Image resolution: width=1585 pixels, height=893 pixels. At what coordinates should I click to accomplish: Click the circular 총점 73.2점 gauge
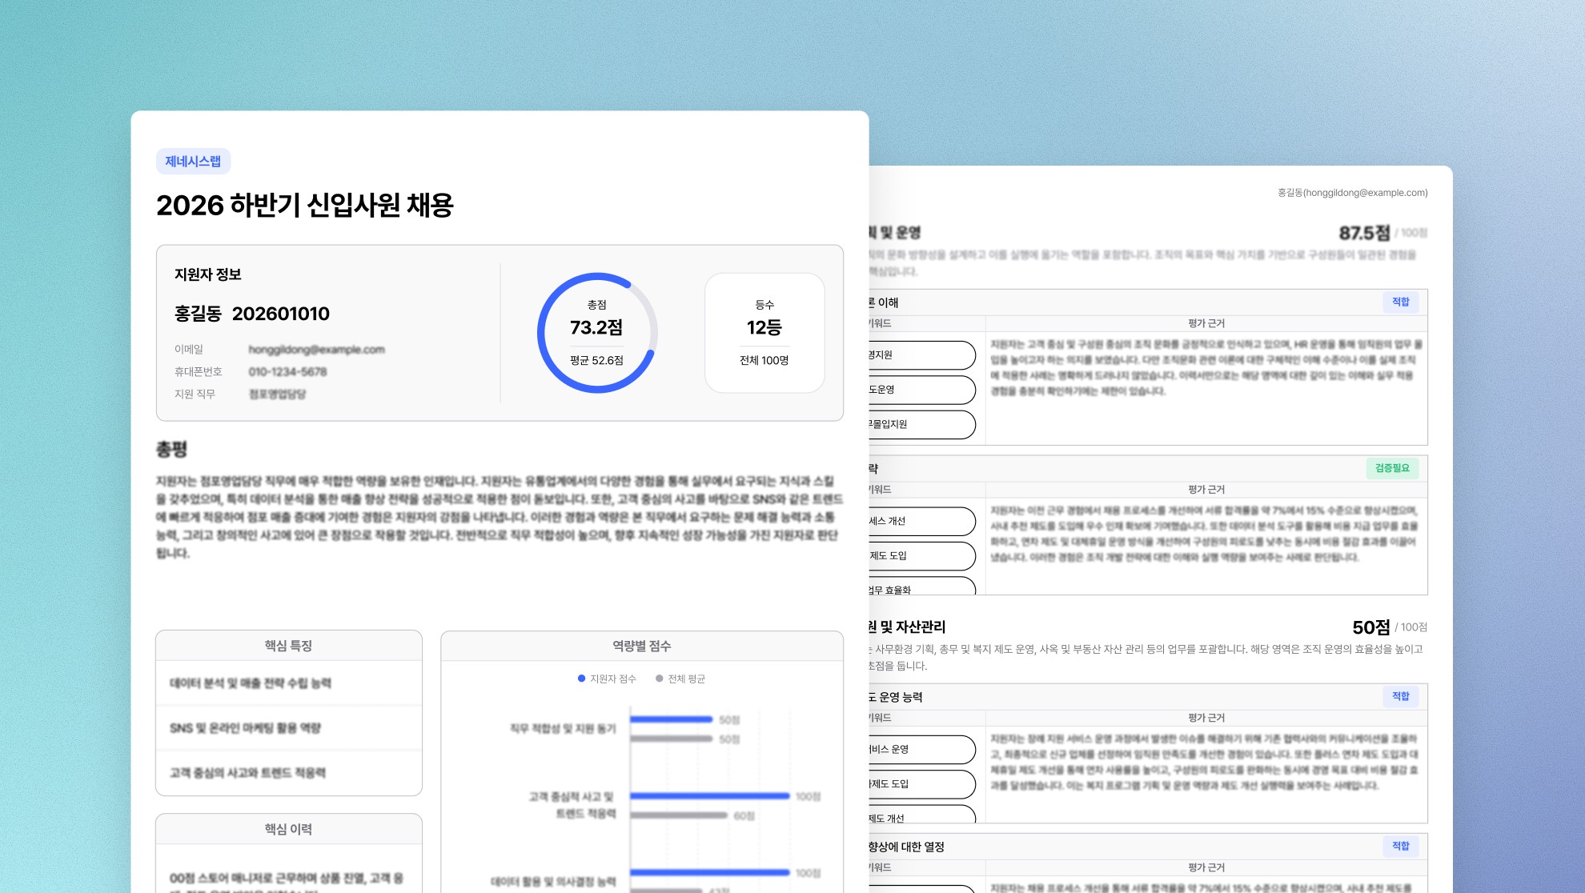pos(597,333)
